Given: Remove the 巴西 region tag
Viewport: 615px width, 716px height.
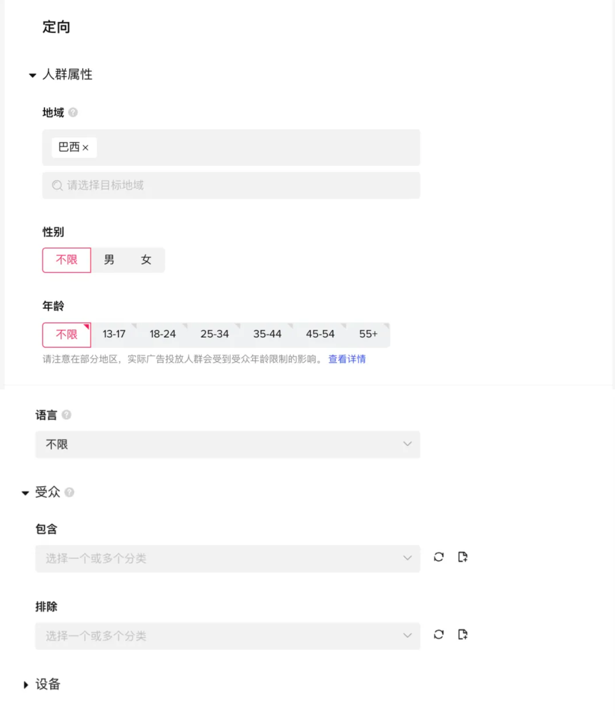Looking at the screenshot, I should coord(86,148).
